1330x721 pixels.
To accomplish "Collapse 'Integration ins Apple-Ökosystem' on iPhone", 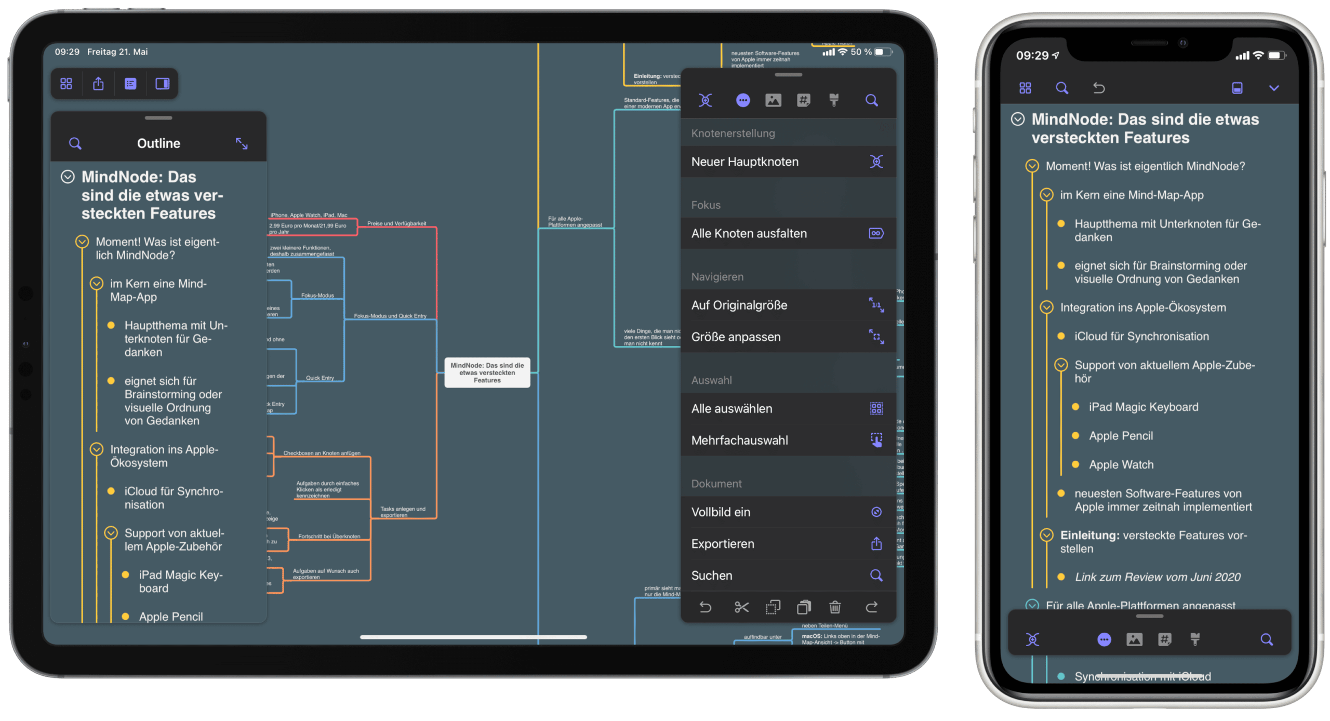I will coord(1046,307).
